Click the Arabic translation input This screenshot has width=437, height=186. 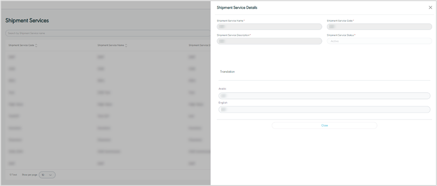point(324,96)
